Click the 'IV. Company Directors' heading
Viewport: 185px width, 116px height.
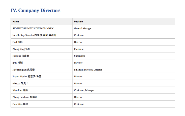click(x=36, y=11)
